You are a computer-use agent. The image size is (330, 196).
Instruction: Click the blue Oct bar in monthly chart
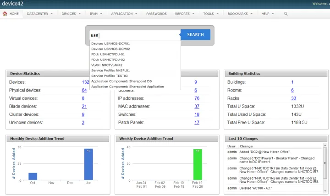33,176
